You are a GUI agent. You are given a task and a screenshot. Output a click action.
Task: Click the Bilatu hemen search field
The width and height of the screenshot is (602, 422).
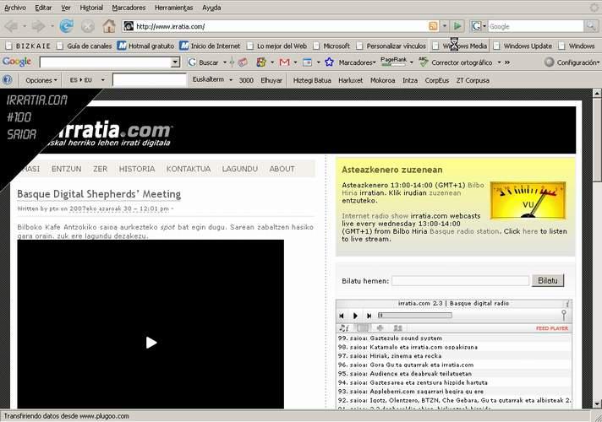[460, 280]
